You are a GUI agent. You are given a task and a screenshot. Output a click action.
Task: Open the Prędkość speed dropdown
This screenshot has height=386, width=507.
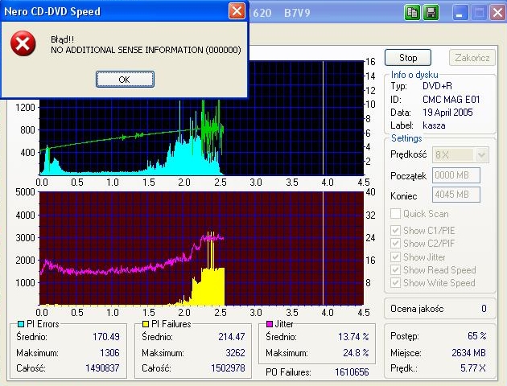pyautogui.click(x=481, y=155)
